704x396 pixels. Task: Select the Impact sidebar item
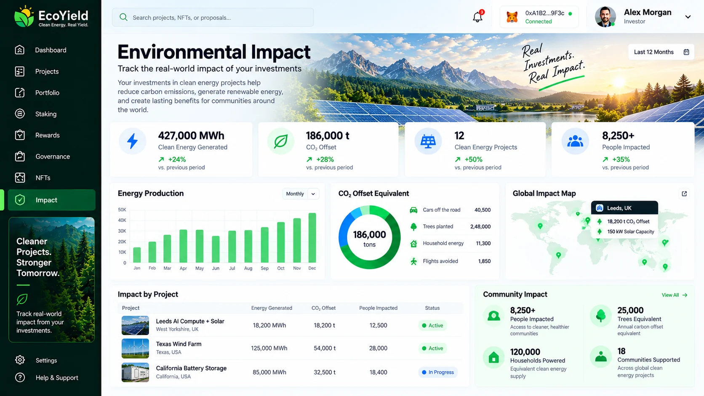coord(51,200)
